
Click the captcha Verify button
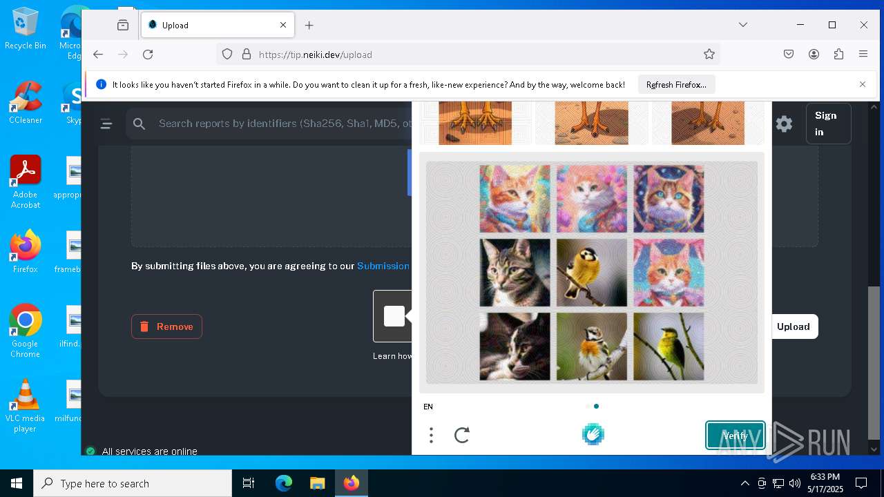click(735, 436)
